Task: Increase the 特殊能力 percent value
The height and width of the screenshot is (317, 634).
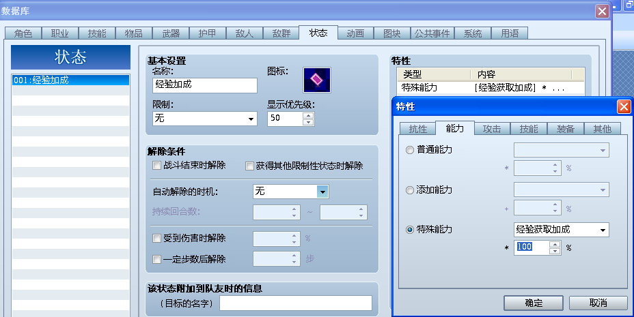Action: tap(555, 244)
